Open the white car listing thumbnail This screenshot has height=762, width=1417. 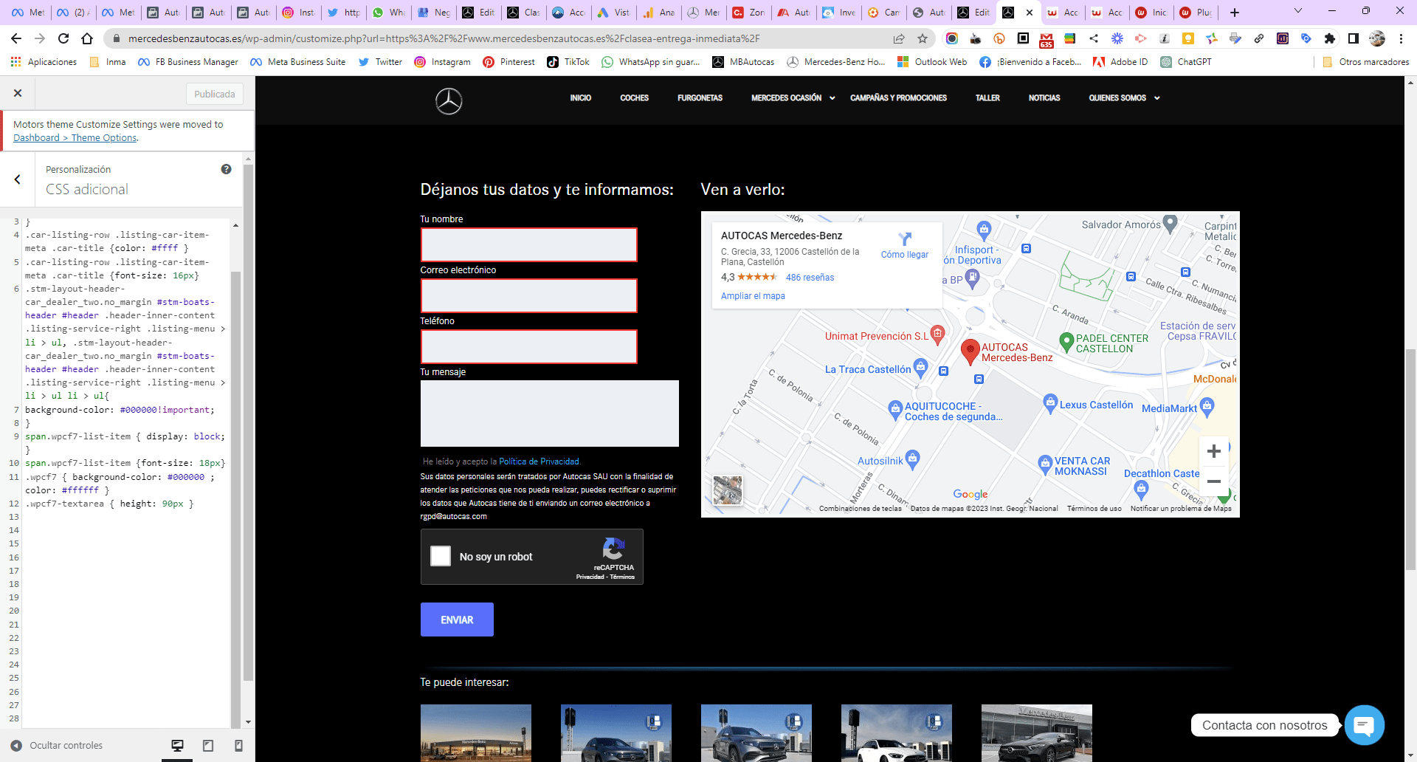(897, 732)
